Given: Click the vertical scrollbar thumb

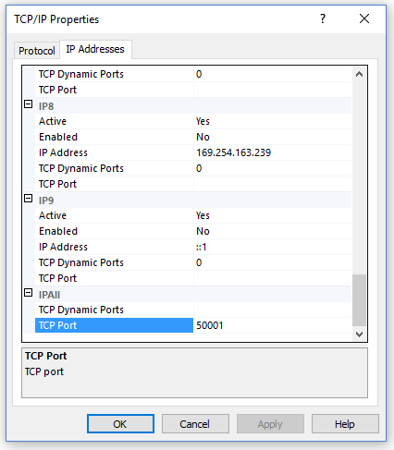Looking at the screenshot, I should [x=359, y=300].
